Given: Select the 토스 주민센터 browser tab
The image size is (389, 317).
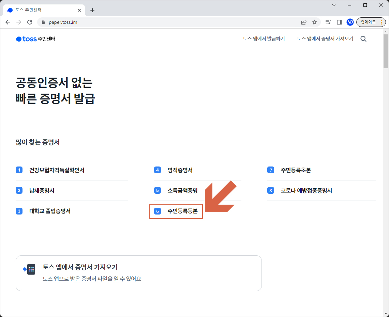Looking at the screenshot, I should (44, 10).
